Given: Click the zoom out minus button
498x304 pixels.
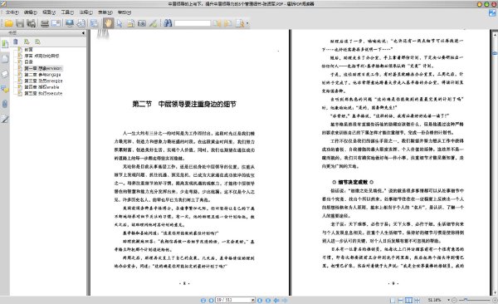Looking at the screenshot, I should pos(454,300).
